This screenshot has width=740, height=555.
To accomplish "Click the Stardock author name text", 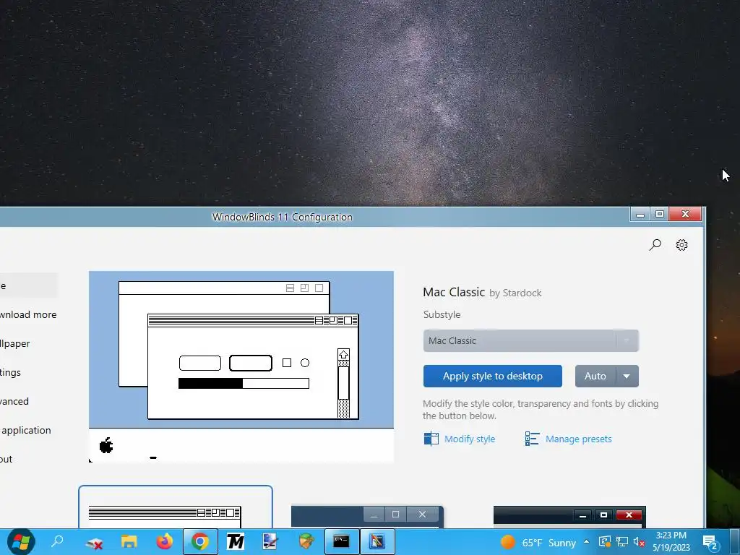I will [x=522, y=293].
